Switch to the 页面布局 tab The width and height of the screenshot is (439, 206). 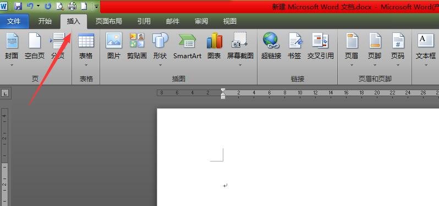pyautogui.click(x=108, y=21)
